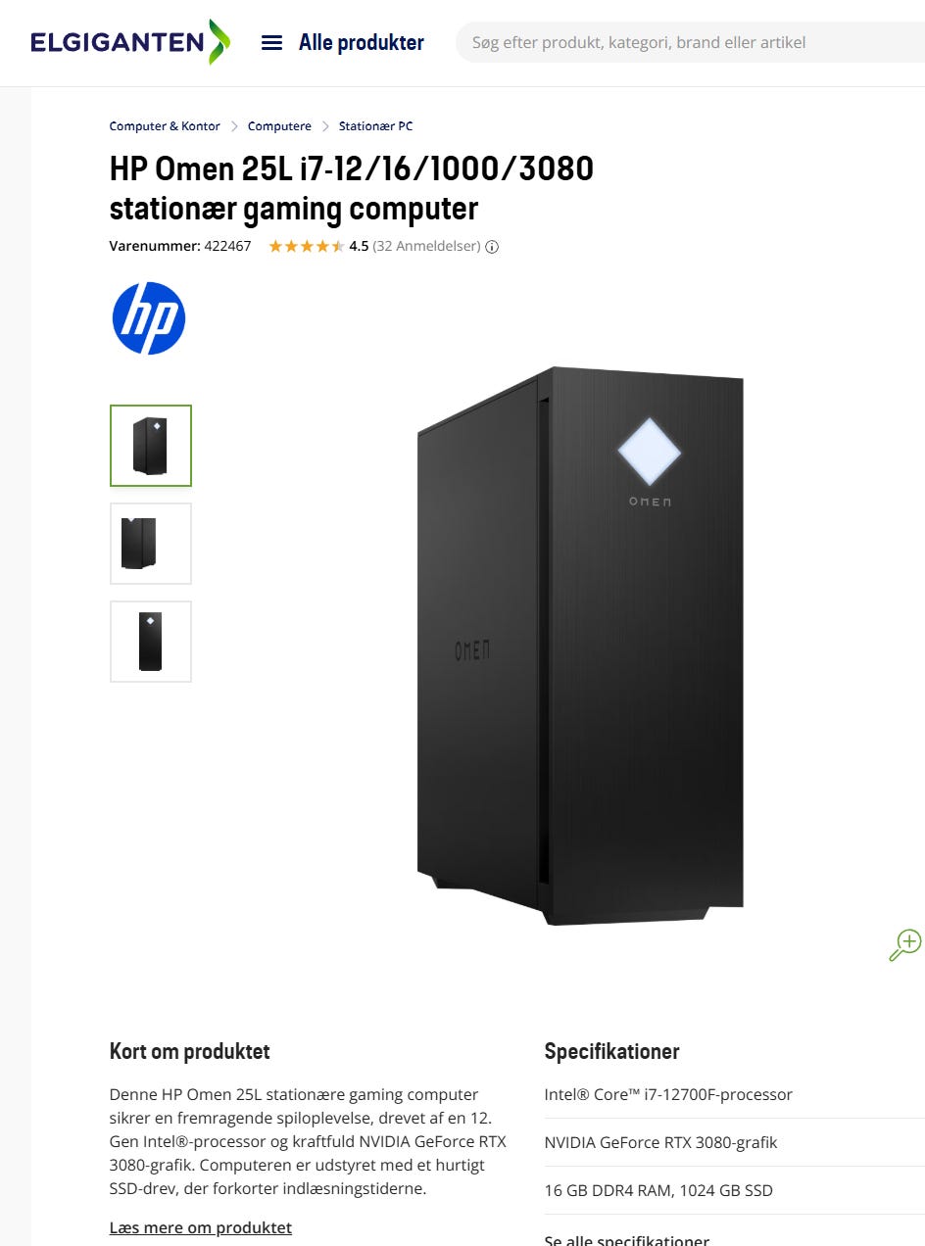Go to Computer & Kontor breadcrumb
The image size is (925, 1246).
click(165, 126)
